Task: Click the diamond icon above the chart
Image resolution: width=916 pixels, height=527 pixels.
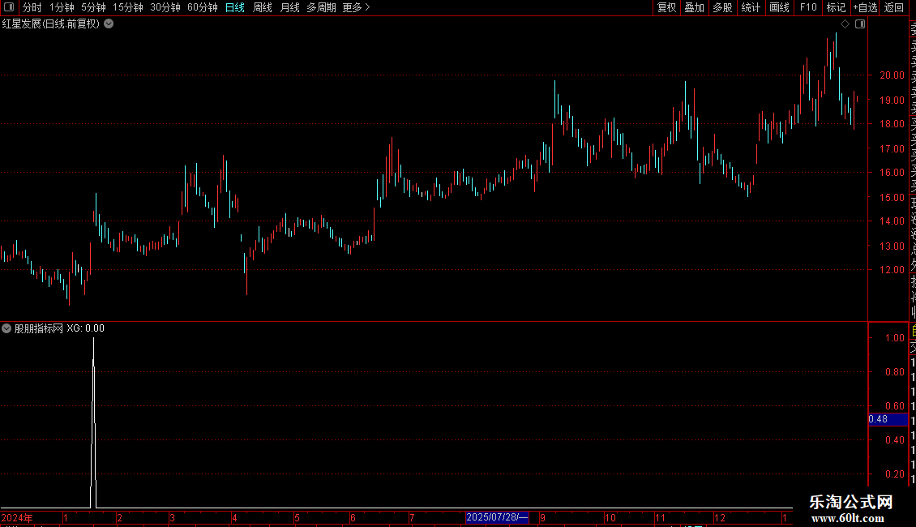Action: 845,24
